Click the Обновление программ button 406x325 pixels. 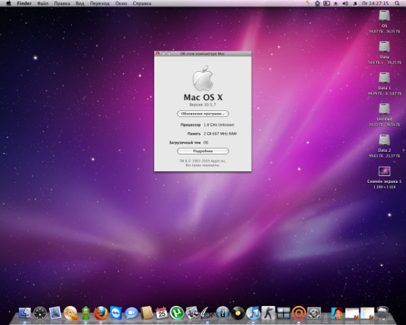pos(203,114)
